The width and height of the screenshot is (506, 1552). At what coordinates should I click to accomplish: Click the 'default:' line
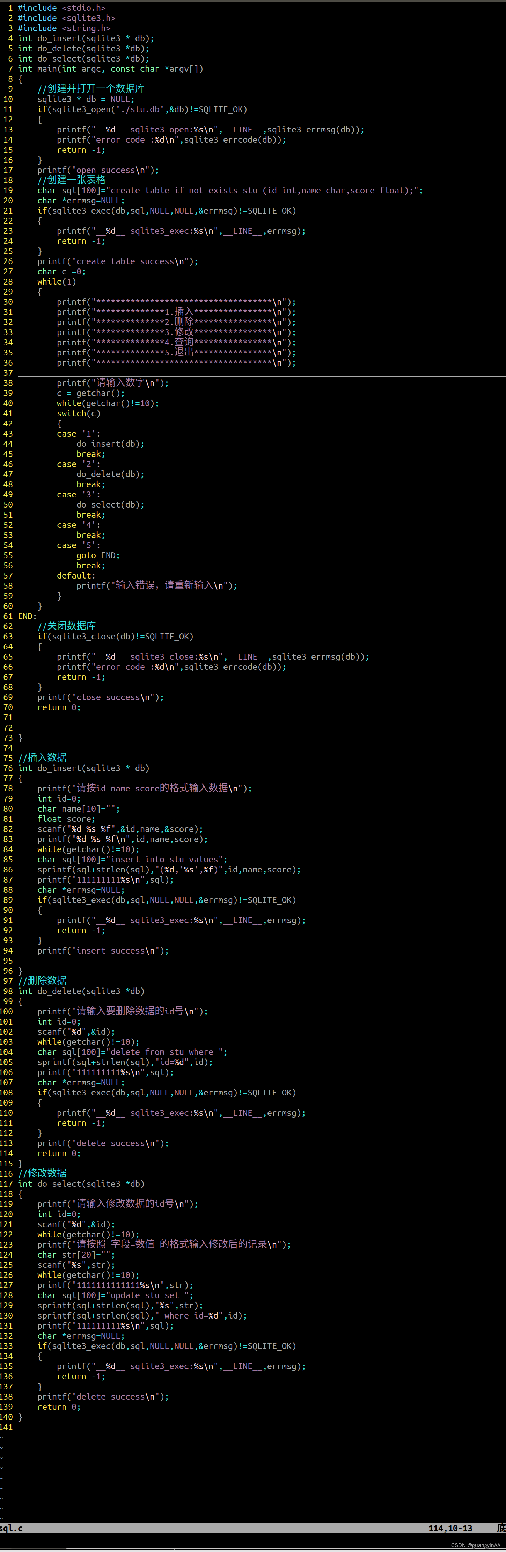[x=76, y=575]
